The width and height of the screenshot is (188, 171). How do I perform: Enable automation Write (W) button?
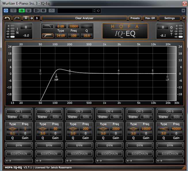coord(29,11)
